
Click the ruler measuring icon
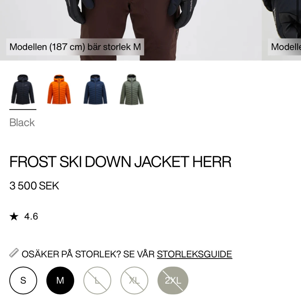(14, 253)
